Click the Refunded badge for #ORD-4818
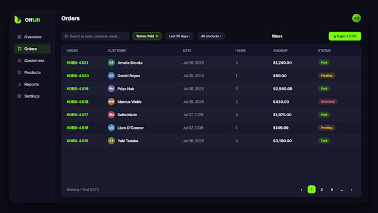The width and height of the screenshot is (378, 213). tap(327, 102)
